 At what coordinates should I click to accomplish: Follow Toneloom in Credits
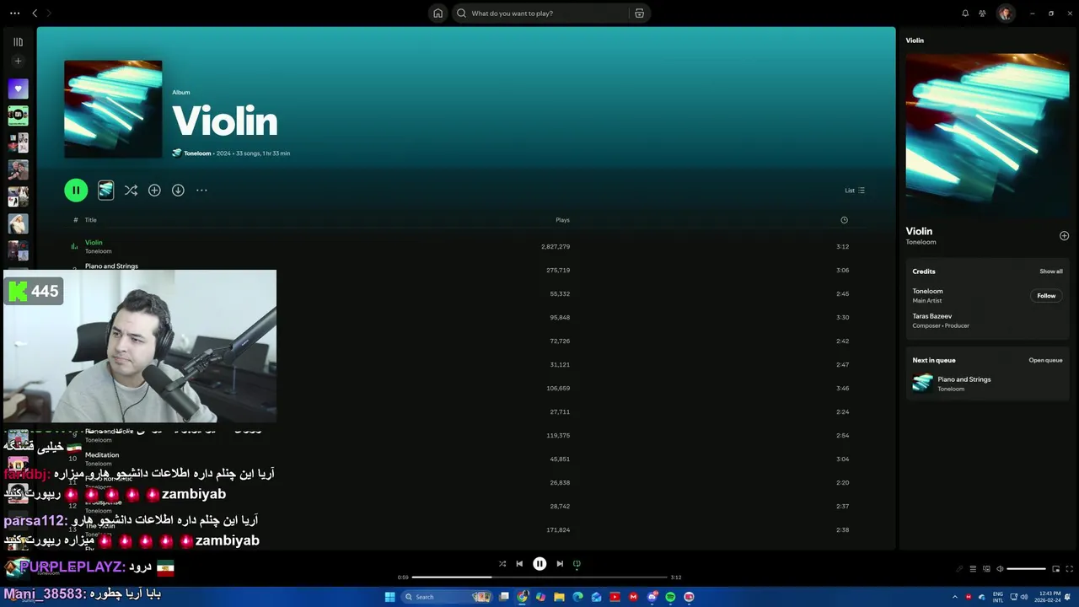point(1046,296)
